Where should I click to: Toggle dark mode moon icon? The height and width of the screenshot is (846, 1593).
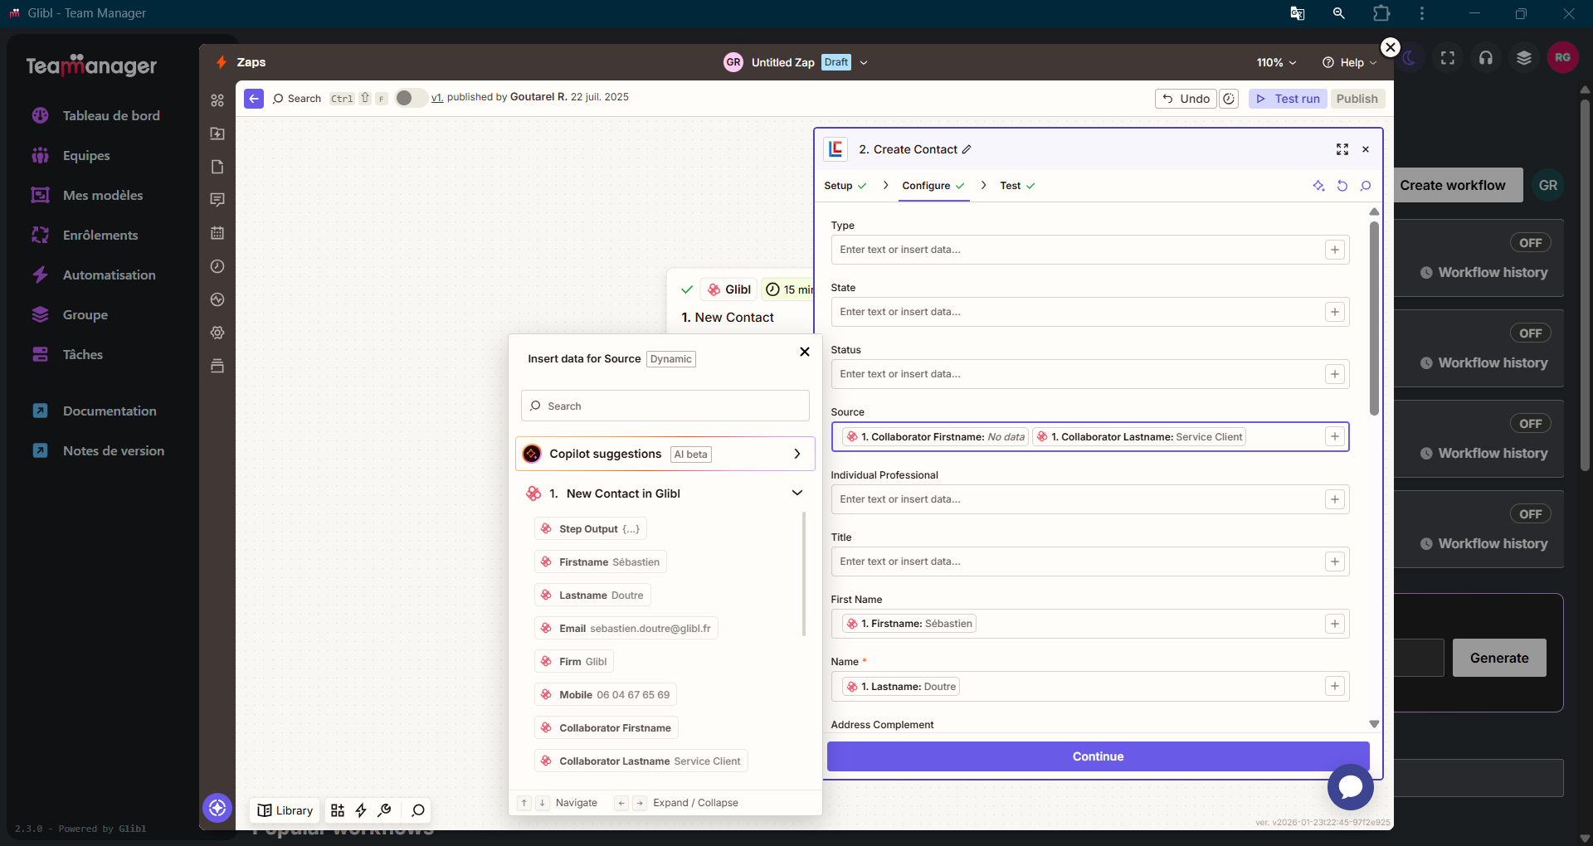tap(1410, 58)
